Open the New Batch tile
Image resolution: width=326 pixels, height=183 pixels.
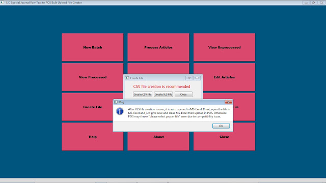(93, 47)
